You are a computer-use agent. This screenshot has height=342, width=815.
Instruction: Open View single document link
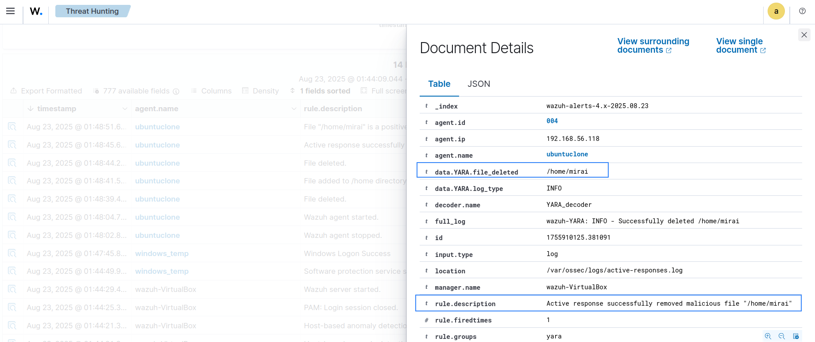(x=740, y=46)
